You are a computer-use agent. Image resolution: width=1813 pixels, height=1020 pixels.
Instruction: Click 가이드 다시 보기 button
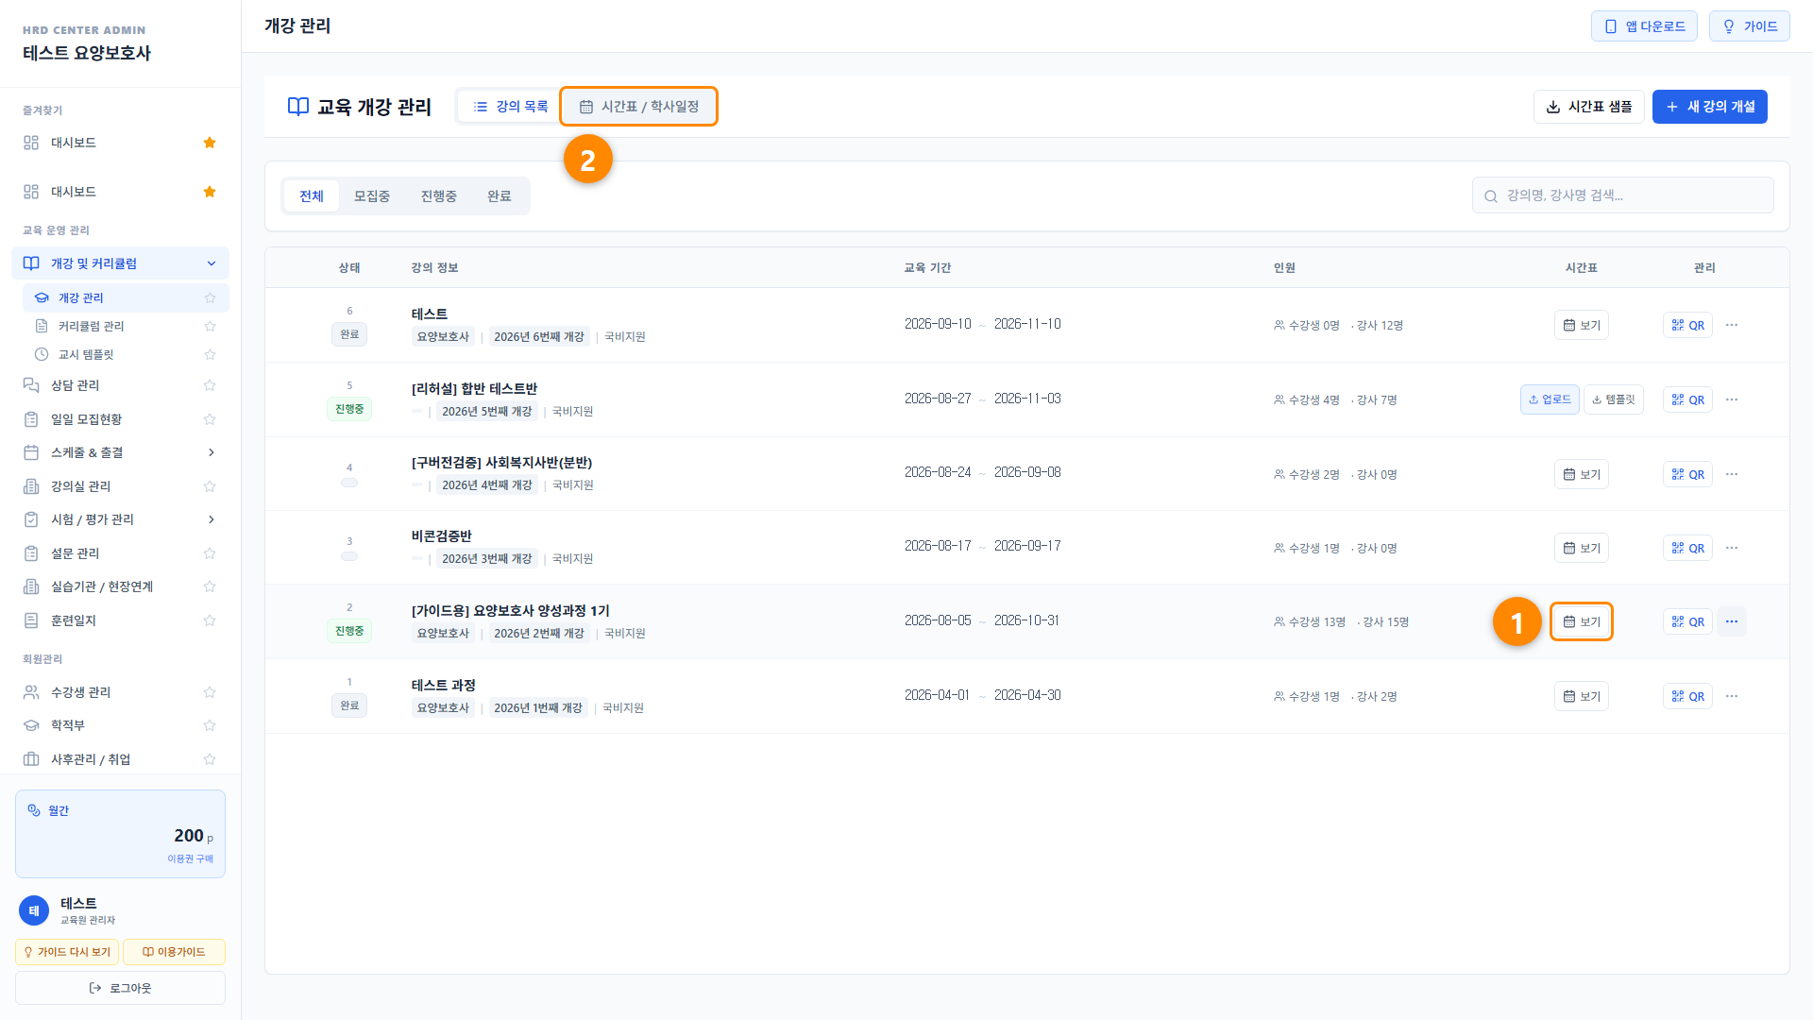pos(67,952)
